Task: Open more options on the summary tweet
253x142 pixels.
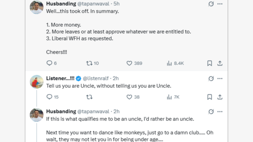Action: (220, 4)
